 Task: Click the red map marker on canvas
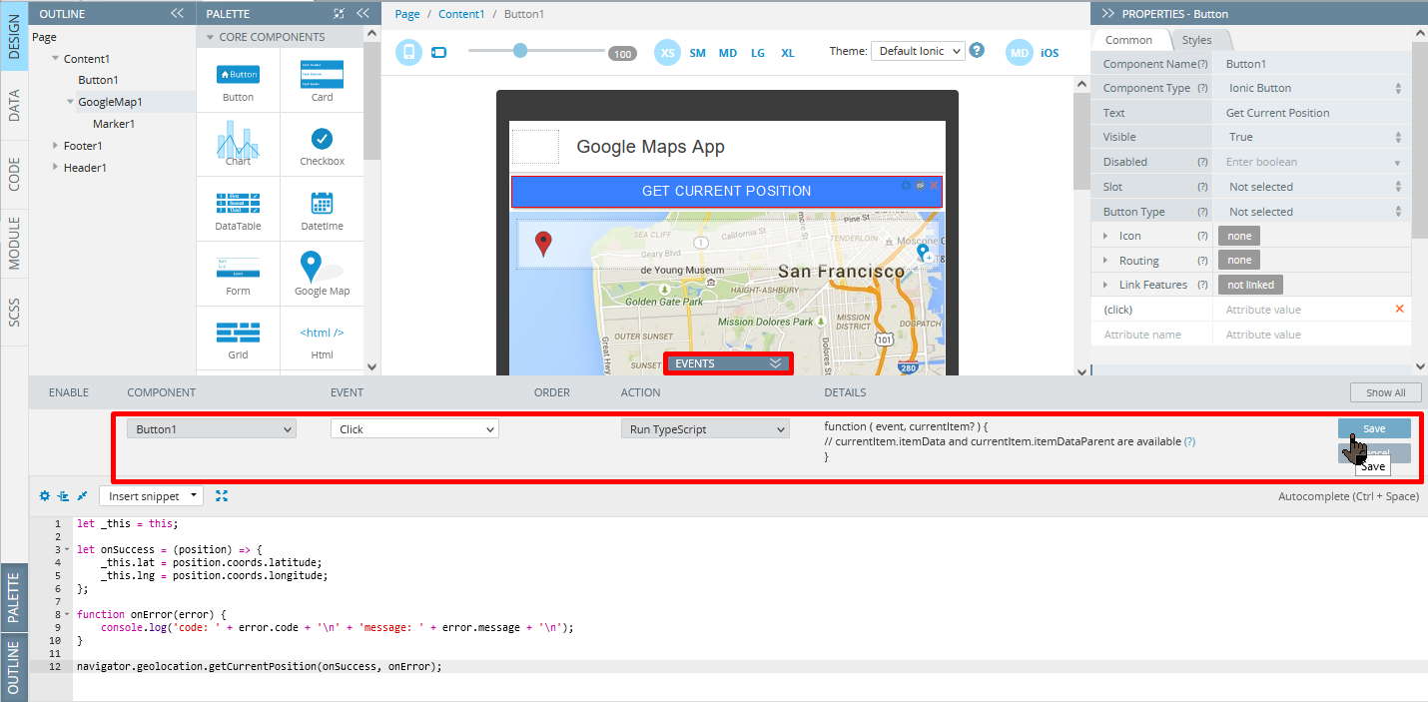pos(543,244)
